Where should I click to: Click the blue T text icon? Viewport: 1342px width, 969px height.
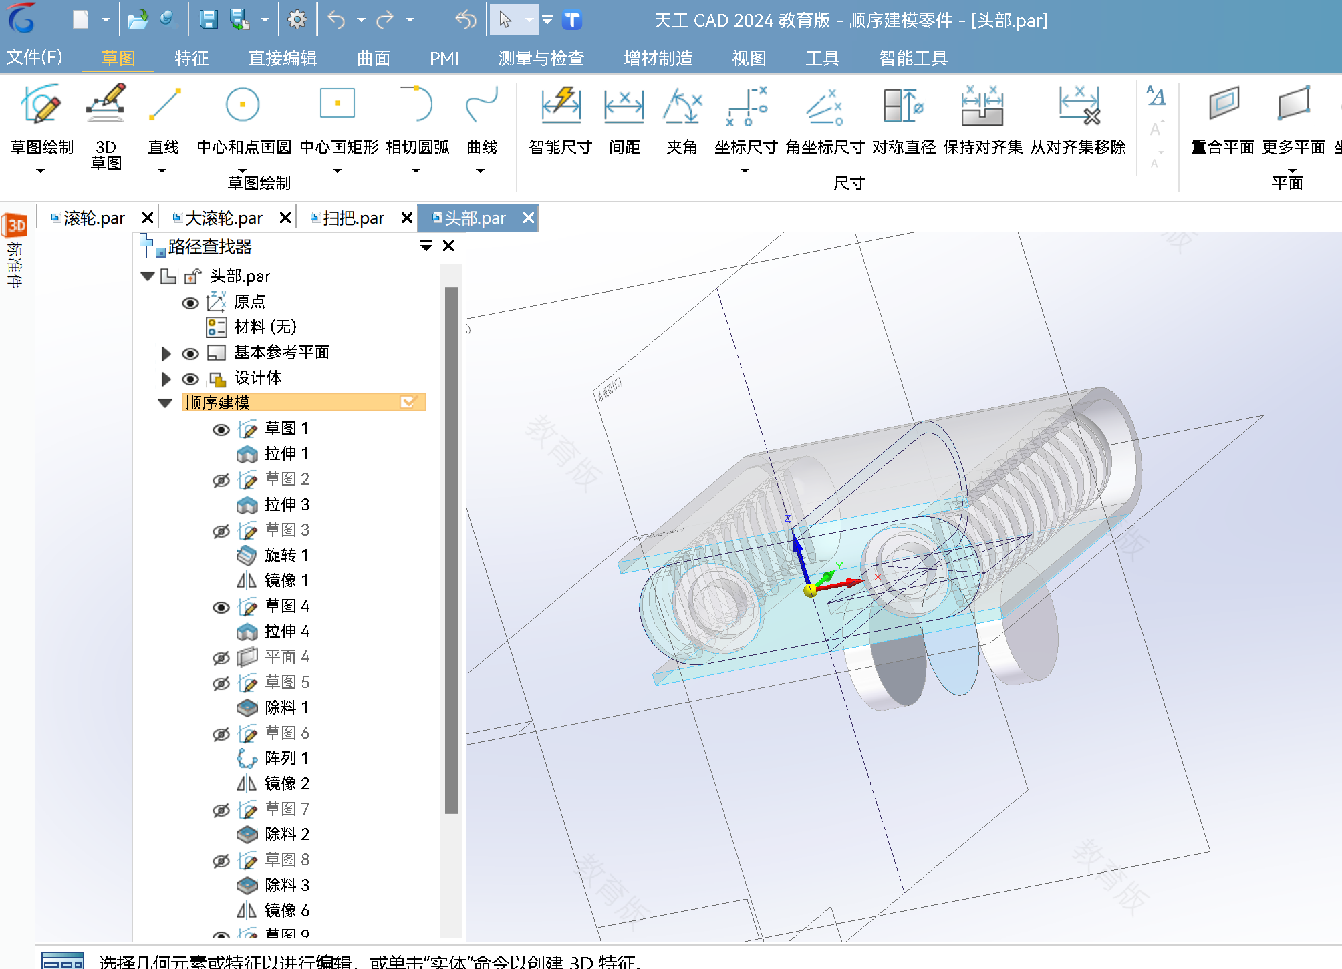(x=571, y=20)
